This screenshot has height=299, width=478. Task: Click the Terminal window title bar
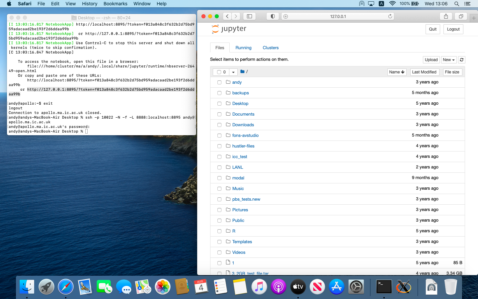102,18
